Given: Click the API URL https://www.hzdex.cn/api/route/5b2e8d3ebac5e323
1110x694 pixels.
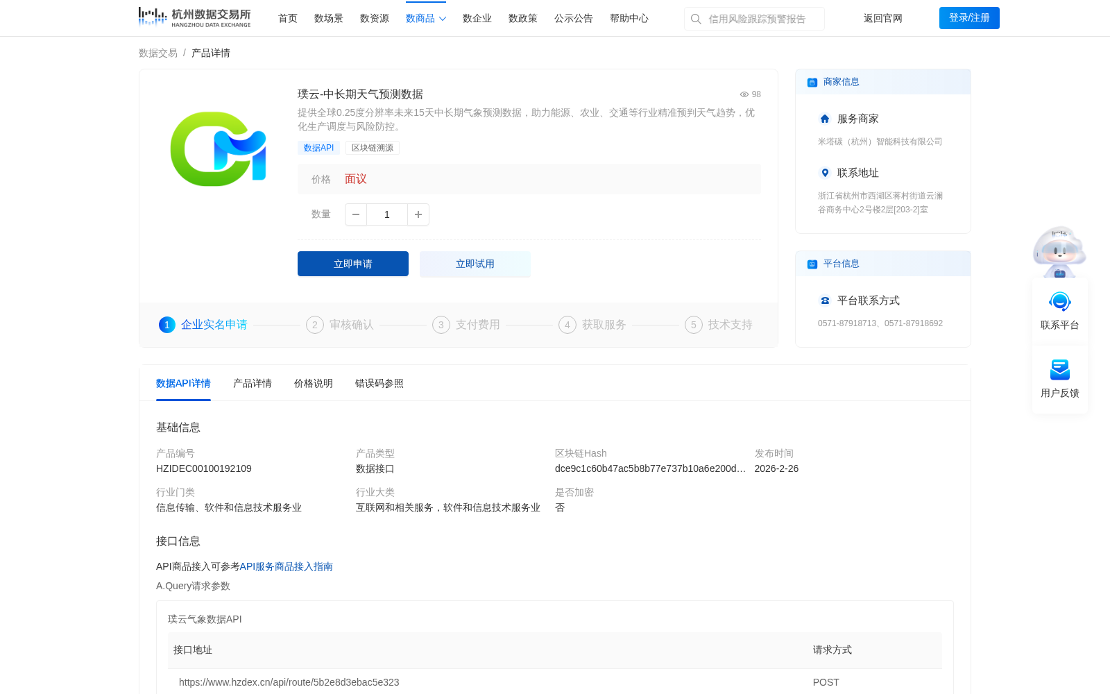Looking at the screenshot, I should click(289, 682).
